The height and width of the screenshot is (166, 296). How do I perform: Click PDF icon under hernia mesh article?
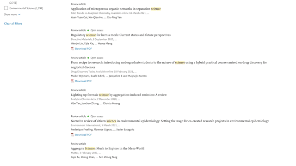[72, 48]
